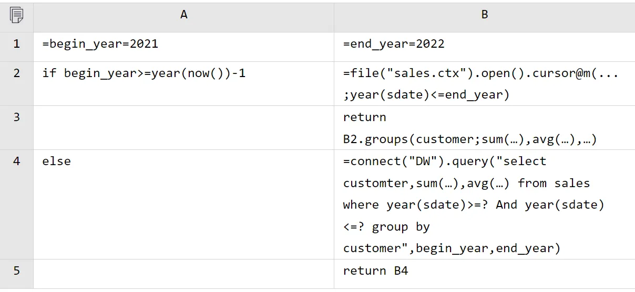Select row 3 header
635x292 pixels.
tap(16, 127)
